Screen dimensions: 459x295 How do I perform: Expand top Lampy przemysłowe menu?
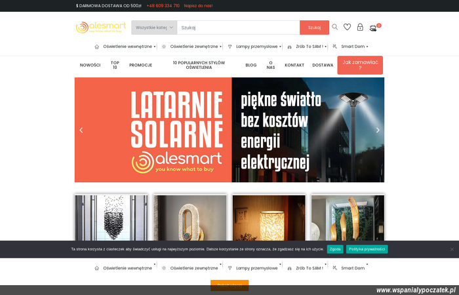coord(280,47)
